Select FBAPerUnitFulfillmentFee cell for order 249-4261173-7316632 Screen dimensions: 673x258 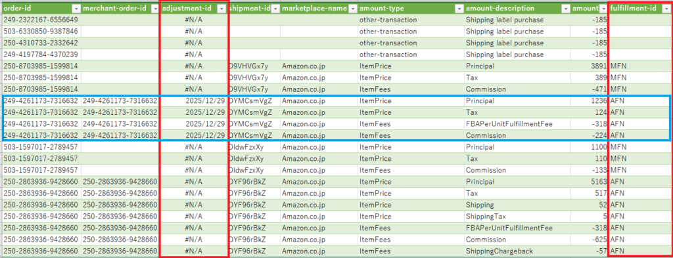coord(517,124)
